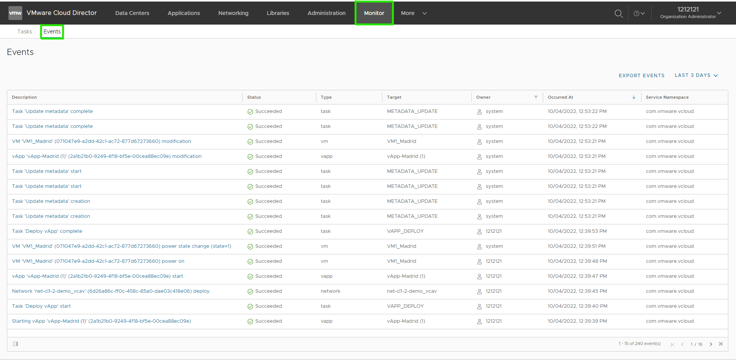This screenshot has height=360, width=736.
Task: Expand the 1212121 user account menu
Action: [x=690, y=13]
